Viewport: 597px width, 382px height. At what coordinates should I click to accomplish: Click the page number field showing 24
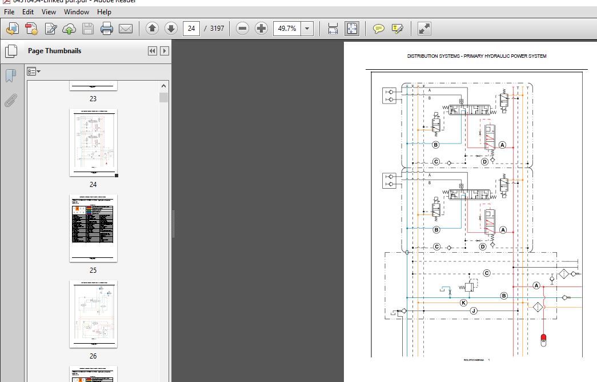pyautogui.click(x=191, y=28)
